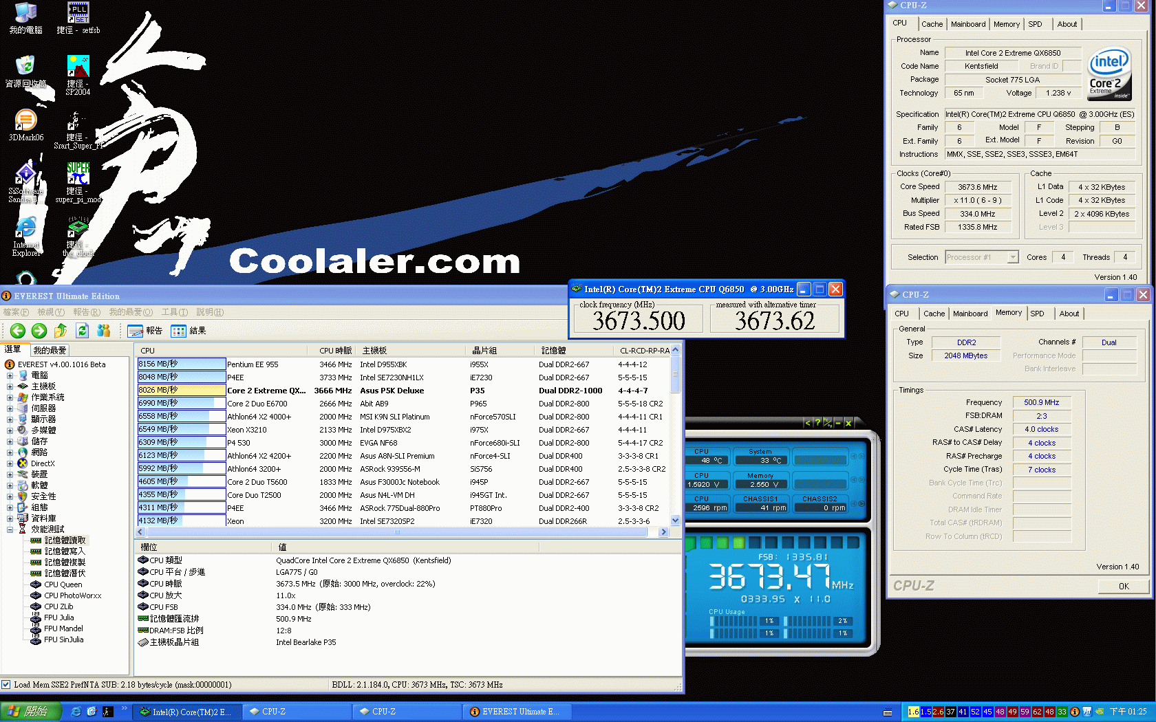Select the super_pi_mod shortcut desktop icon
Image resolution: width=1156 pixels, height=722 pixels.
pyautogui.click(x=78, y=183)
